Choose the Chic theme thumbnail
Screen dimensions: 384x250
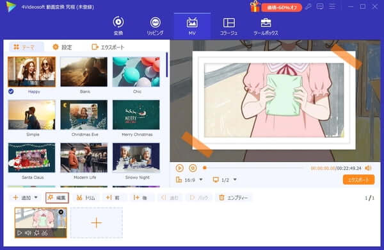[136, 72]
